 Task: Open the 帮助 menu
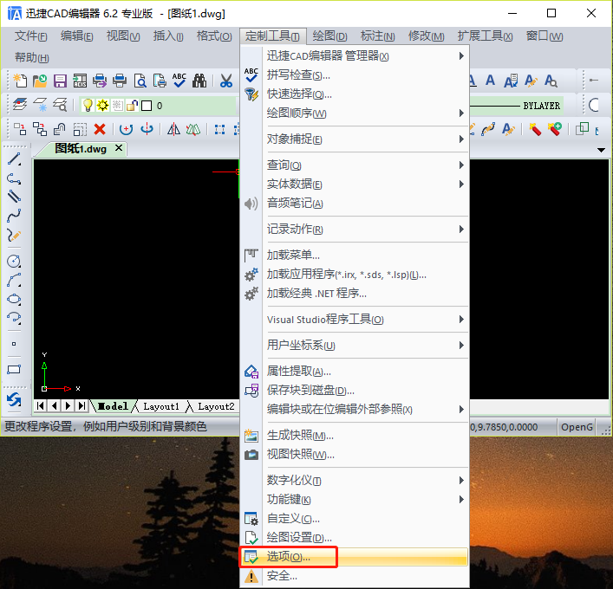point(32,58)
